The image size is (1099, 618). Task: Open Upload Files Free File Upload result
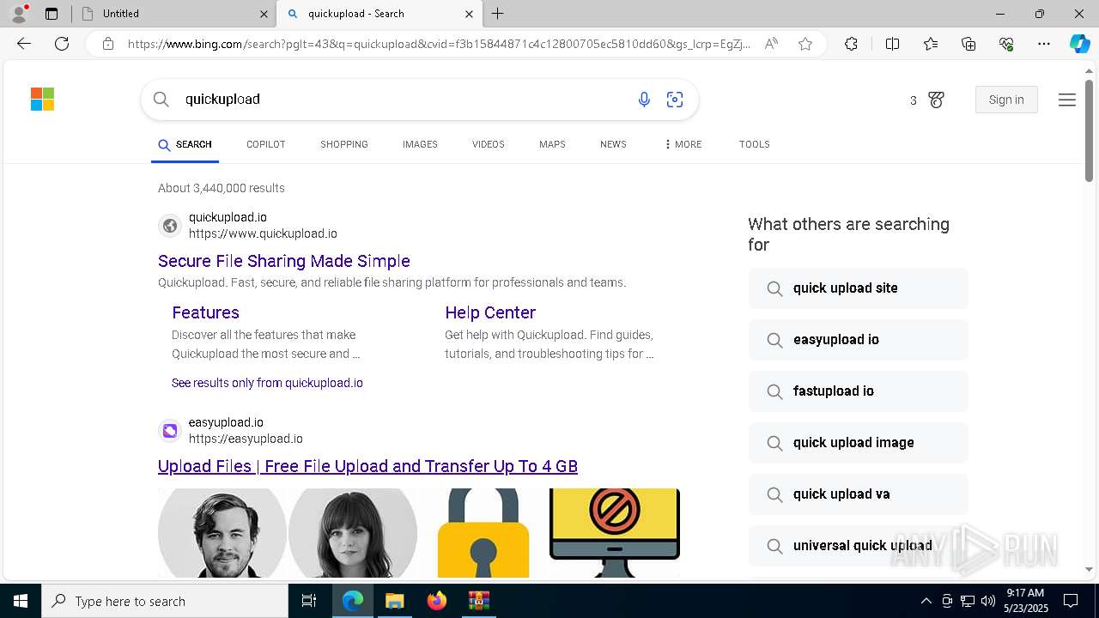pyautogui.click(x=367, y=466)
